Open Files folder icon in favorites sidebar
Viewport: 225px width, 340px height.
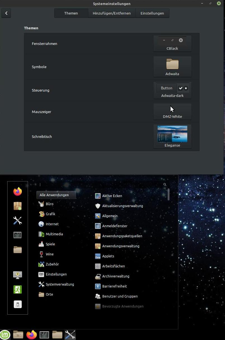18,250
